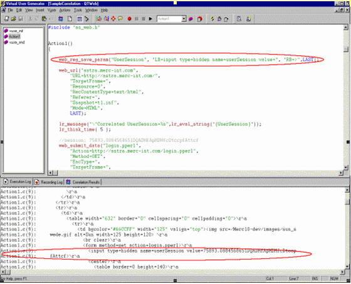Open the Vuser menu
The height and width of the screenshot is (284, 351).
(x=51, y=10)
